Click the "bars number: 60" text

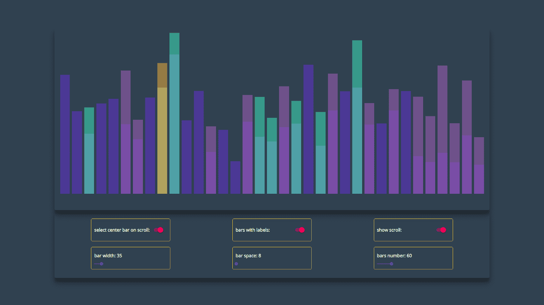click(x=394, y=256)
